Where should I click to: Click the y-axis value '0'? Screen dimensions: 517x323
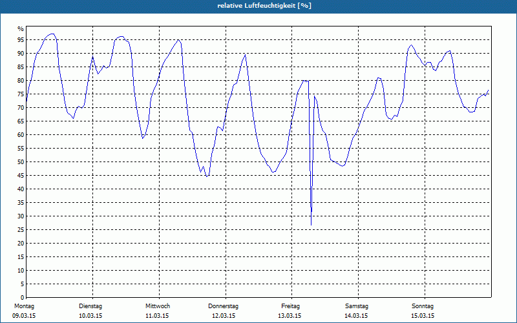(22, 298)
